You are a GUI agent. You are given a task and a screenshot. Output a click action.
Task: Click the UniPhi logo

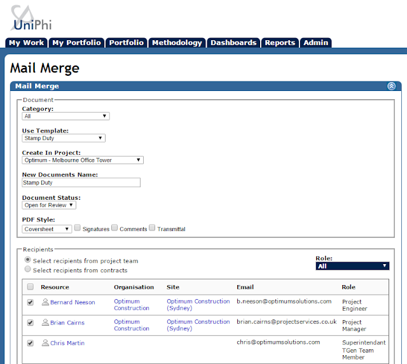tap(31, 18)
